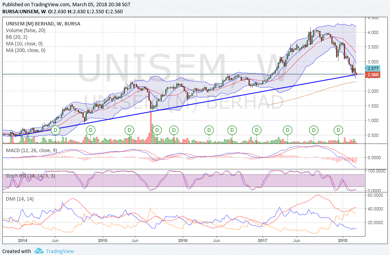Click the 2.000 price axis label
Image resolution: width=390 pixels, height=255 pixels.
click(x=373, y=91)
